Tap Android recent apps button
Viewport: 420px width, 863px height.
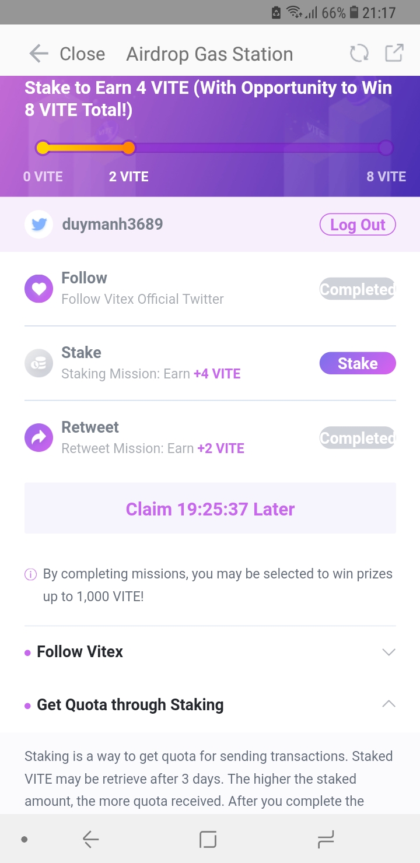point(325,840)
